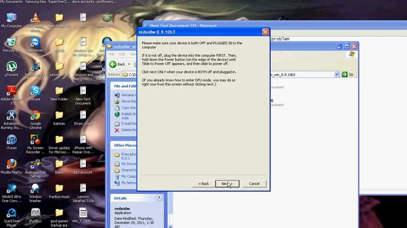Image resolution: width=407 pixels, height=228 pixels.
Task: Click Delete this file in Explorer tasks
Action: pyautogui.click(x=125, y=130)
